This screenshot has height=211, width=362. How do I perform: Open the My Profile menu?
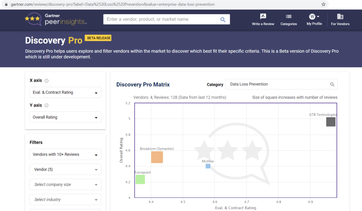(314, 19)
